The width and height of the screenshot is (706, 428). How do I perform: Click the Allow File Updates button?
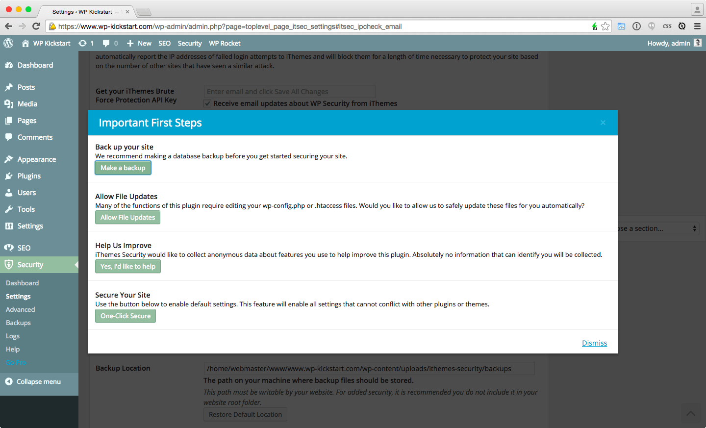click(x=127, y=217)
